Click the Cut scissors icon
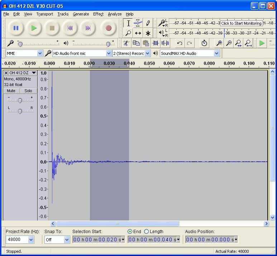Screen dimensions: 277x256 click(126, 43)
